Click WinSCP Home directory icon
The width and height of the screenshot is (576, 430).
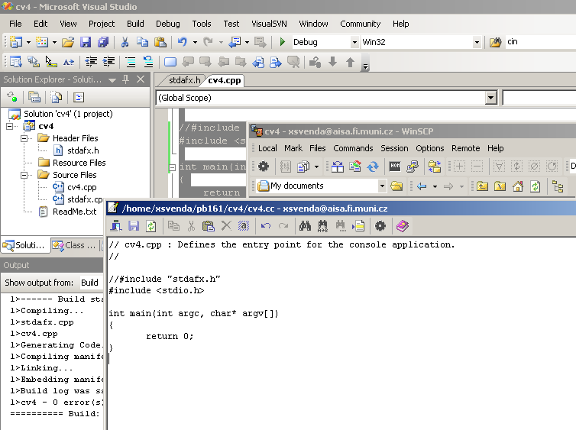(x=518, y=186)
